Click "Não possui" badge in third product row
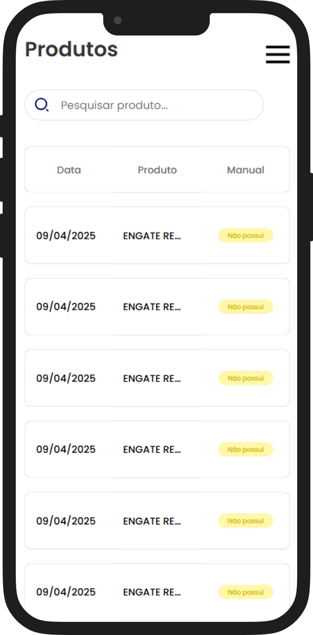Image resolution: width=313 pixels, height=635 pixels. point(245,378)
